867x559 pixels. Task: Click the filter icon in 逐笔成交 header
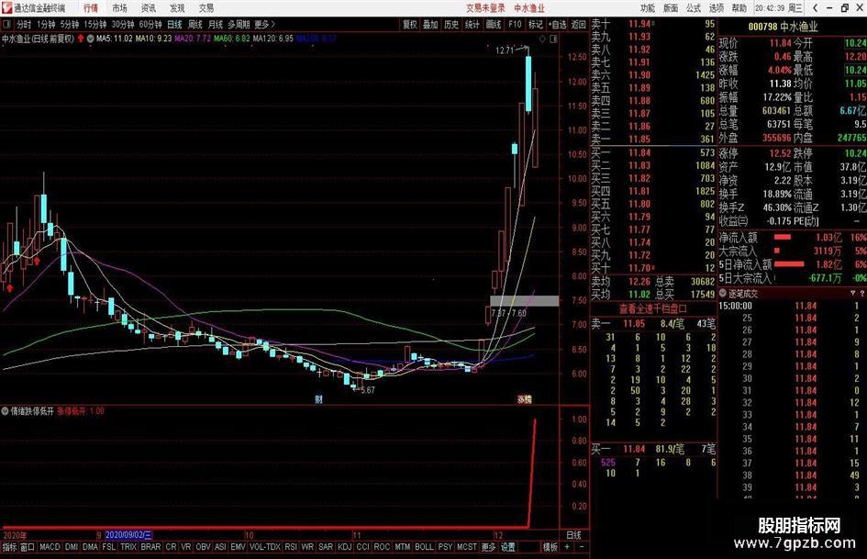pyautogui.click(x=852, y=294)
